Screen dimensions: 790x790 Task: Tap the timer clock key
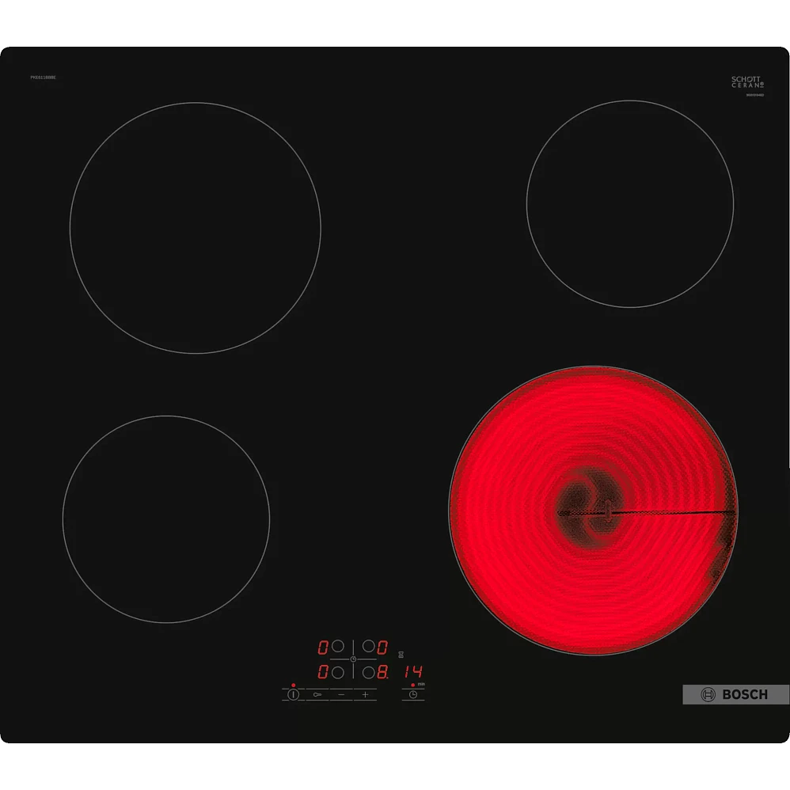point(412,694)
